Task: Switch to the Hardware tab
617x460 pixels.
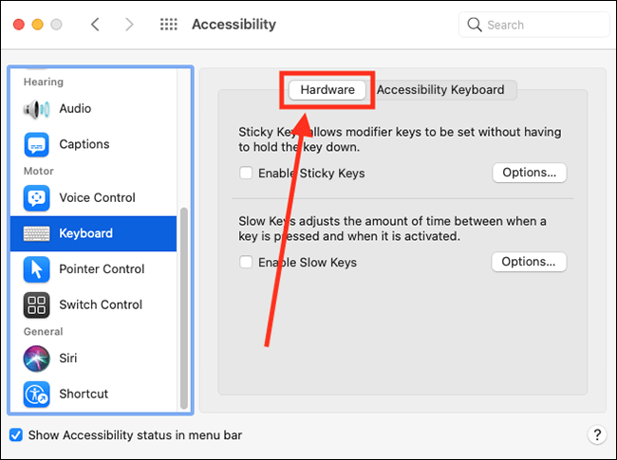Action: click(x=327, y=90)
